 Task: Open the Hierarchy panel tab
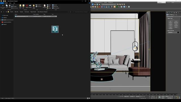[x=172, y=13]
